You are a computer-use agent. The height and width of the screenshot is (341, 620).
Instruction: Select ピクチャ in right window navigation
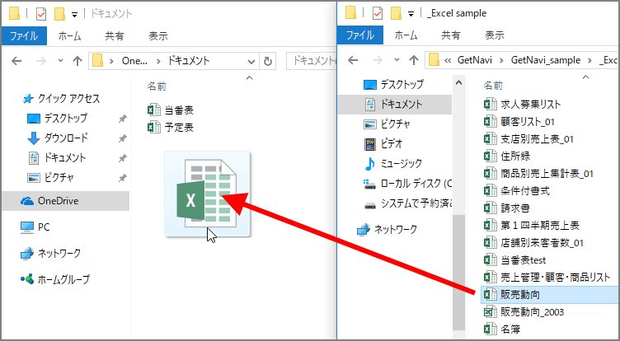(395, 124)
